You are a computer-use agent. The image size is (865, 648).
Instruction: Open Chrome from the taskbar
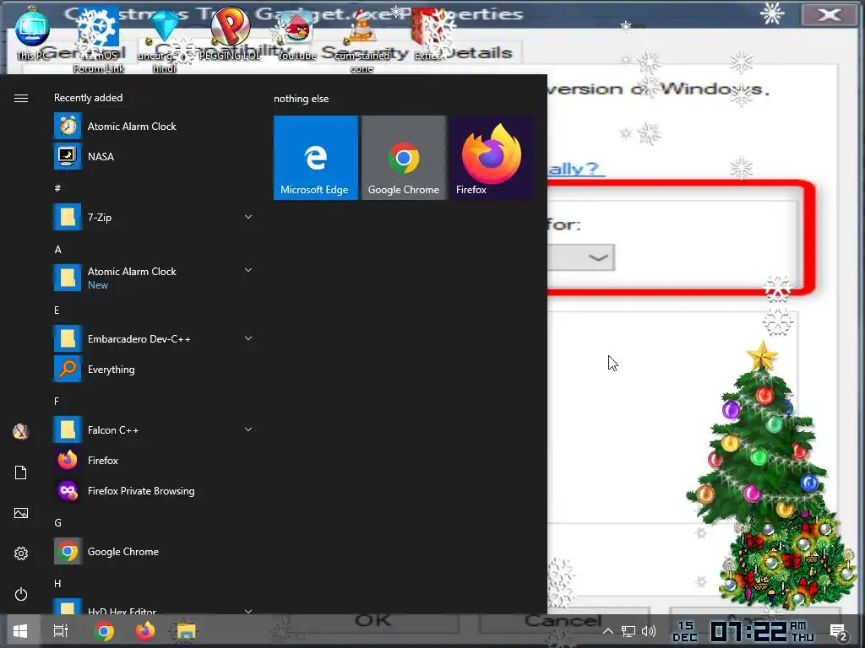[104, 631]
